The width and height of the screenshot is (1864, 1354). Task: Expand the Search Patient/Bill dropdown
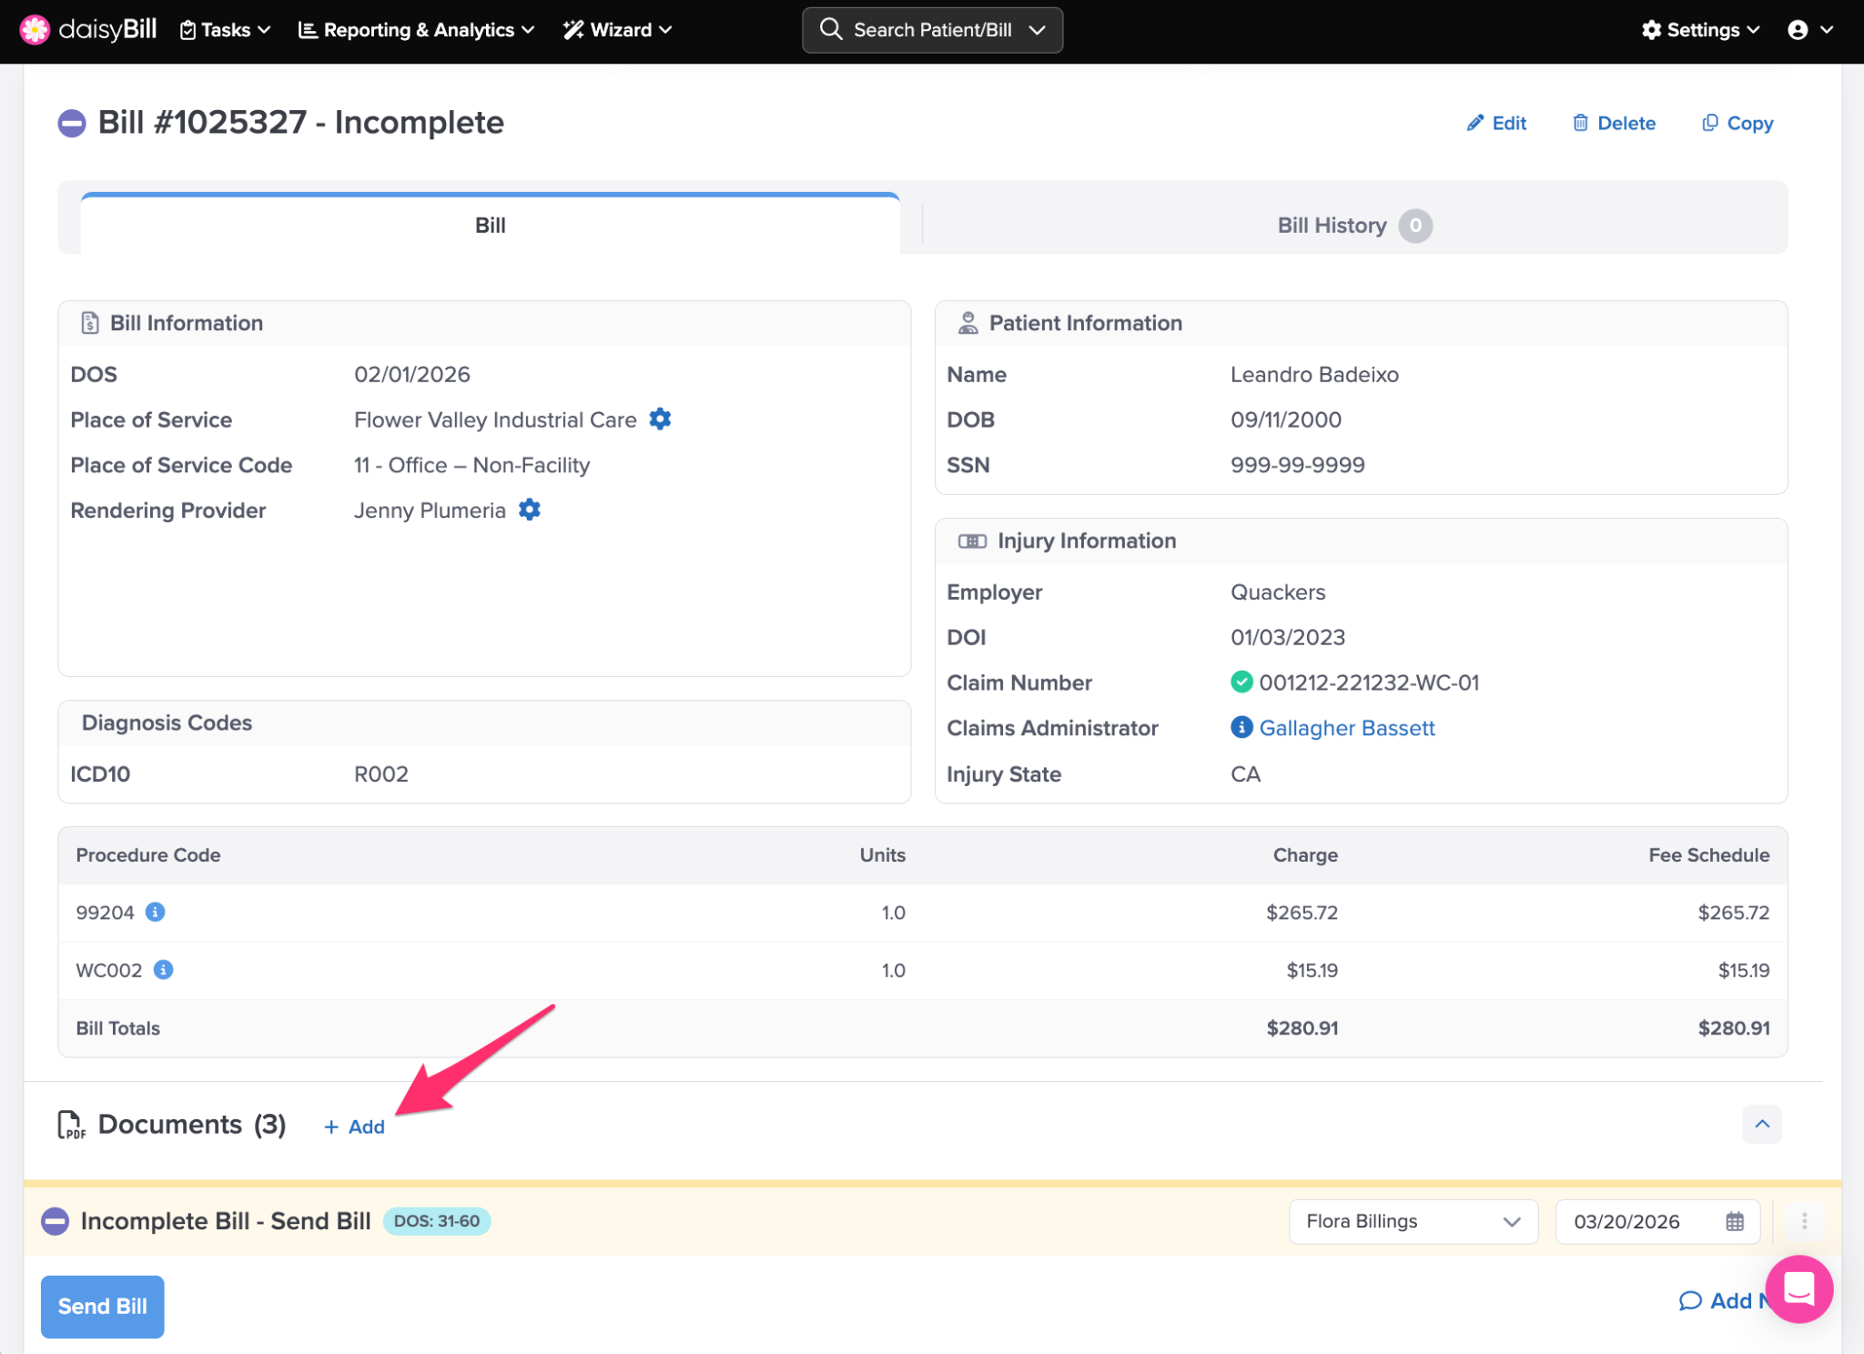click(1037, 30)
